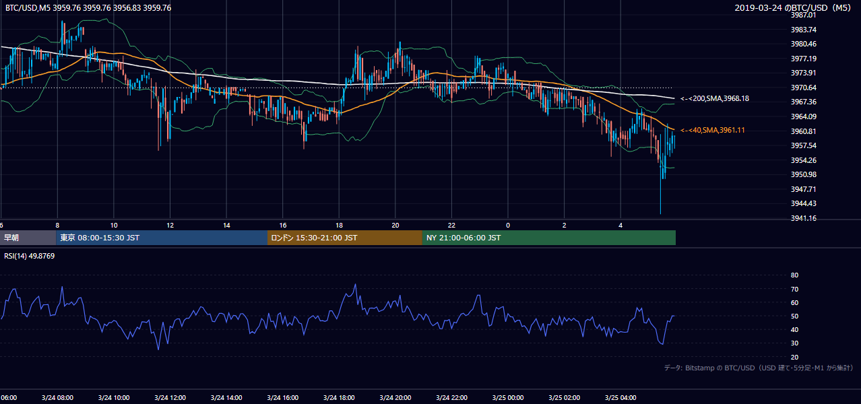Screen dimensions: 861x404
Task: Click price axis label 3973.91
Action: click(x=803, y=73)
